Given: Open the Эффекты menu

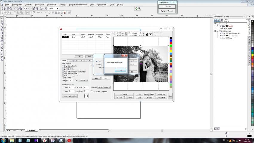Looking at the screenshot, I should point(63,5).
